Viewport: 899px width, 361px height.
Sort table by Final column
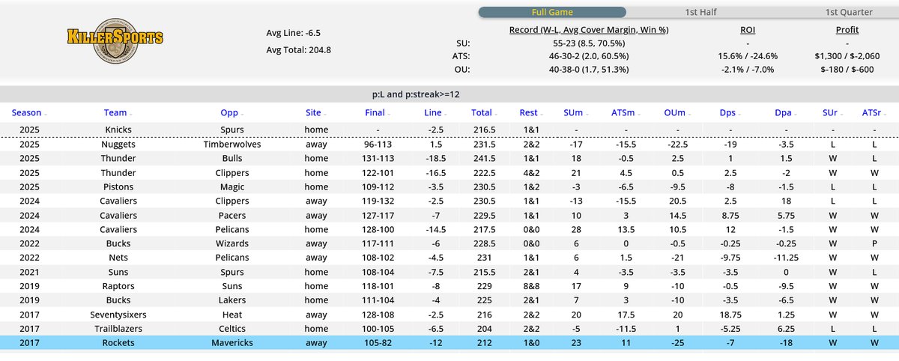[x=375, y=112]
